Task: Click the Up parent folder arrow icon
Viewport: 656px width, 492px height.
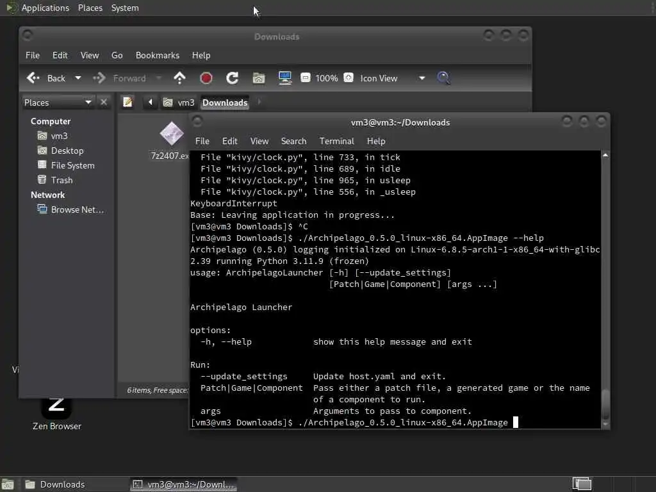Action: point(179,78)
